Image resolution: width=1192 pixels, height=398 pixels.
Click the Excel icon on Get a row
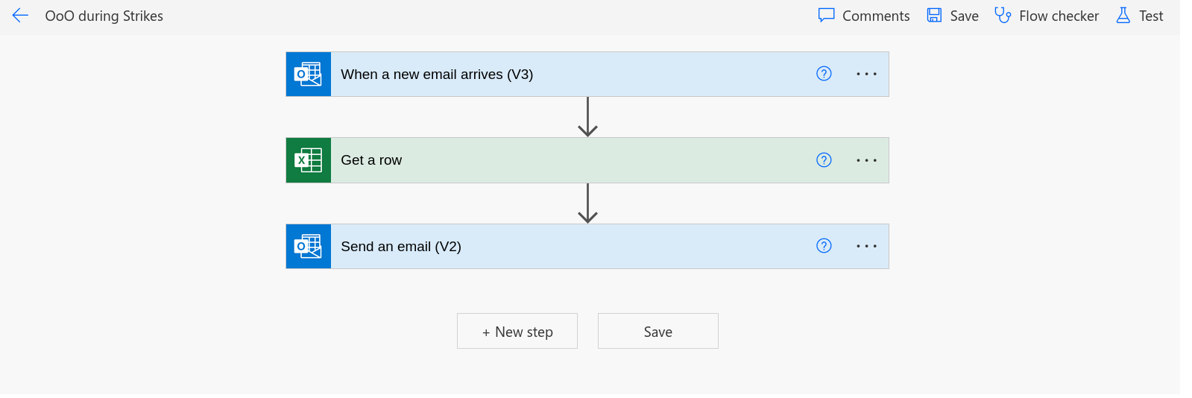click(309, 160)
